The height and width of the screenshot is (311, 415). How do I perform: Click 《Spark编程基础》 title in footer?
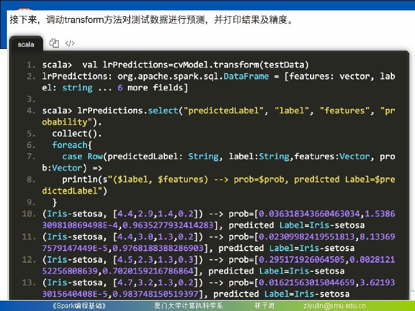pos(79,306)
